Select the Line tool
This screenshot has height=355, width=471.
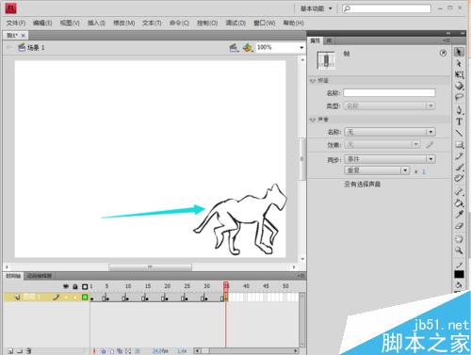tap(459, 133)
